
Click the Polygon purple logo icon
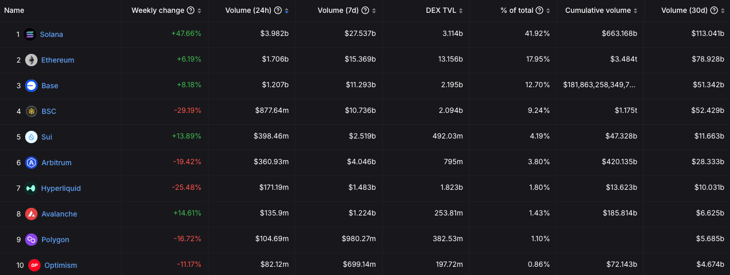click(31, 240)
